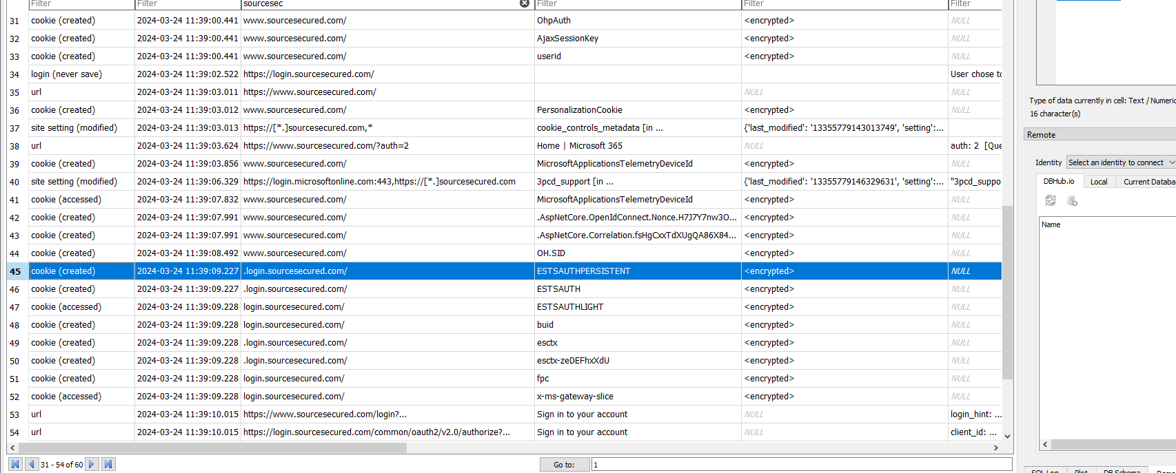Click the Go to row number field
This screenshot has height=473, width=1176.
pyautogui.click(x=801, y=465)
